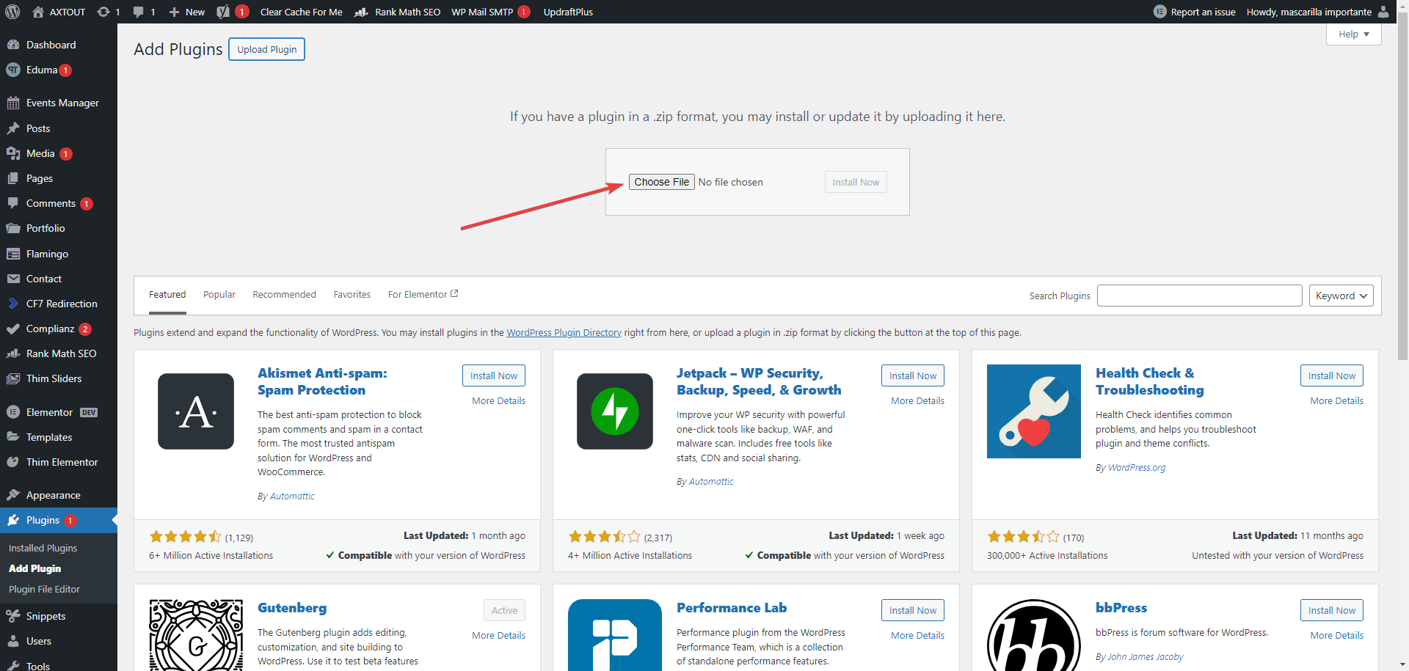Image resolution: width=1409 pixels, height=671 pixels.
Task: Expand the New content menu in admin bar
Action: pos(187,12)
